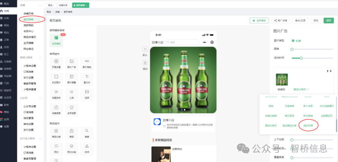Viewport: 338px width, 162px height.
Task: Open 商品 in the dark sidebar
Action: tap(6, 25)
